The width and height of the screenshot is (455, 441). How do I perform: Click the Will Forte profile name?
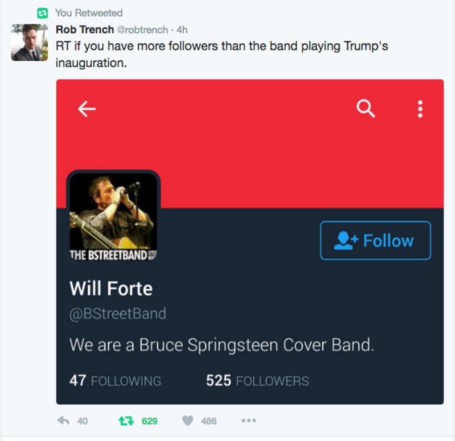point(111,288)
